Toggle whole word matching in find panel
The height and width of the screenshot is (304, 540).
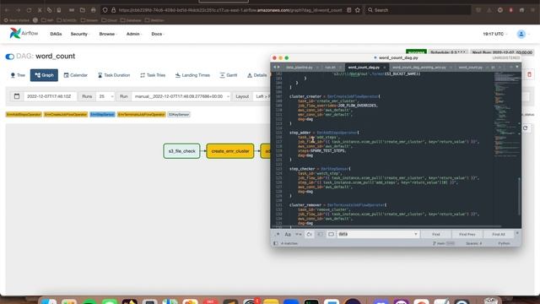298,235
